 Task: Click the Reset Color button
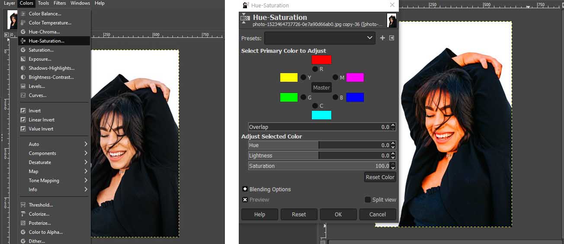click(x=380, y=177)
